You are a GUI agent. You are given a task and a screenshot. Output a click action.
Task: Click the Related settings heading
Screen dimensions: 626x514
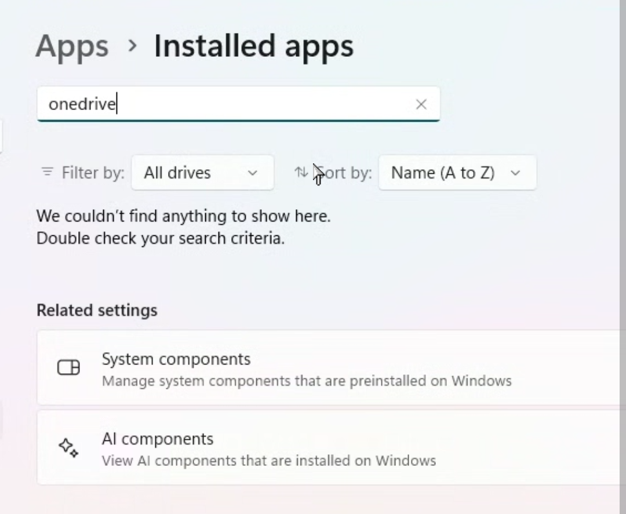tap(97, 311)
